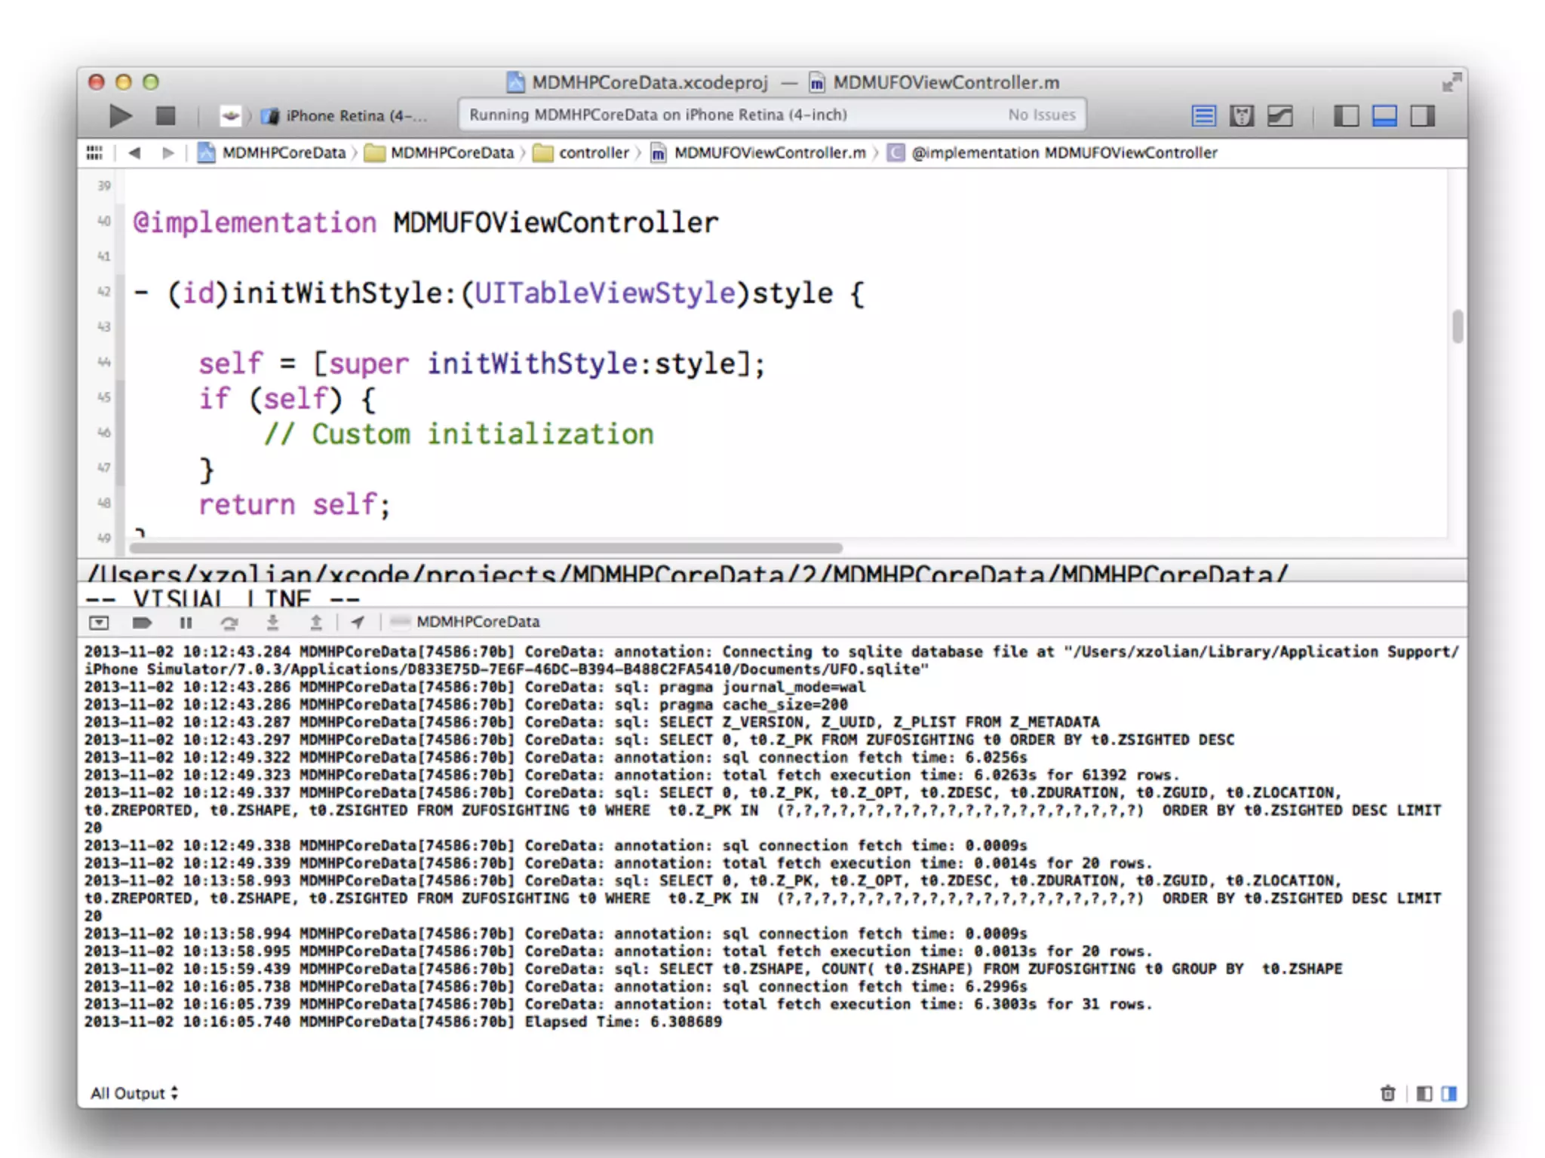Click the 'return self;' line of code
The height and width of the screenshot is (1158, 1545).
(294, 504)
